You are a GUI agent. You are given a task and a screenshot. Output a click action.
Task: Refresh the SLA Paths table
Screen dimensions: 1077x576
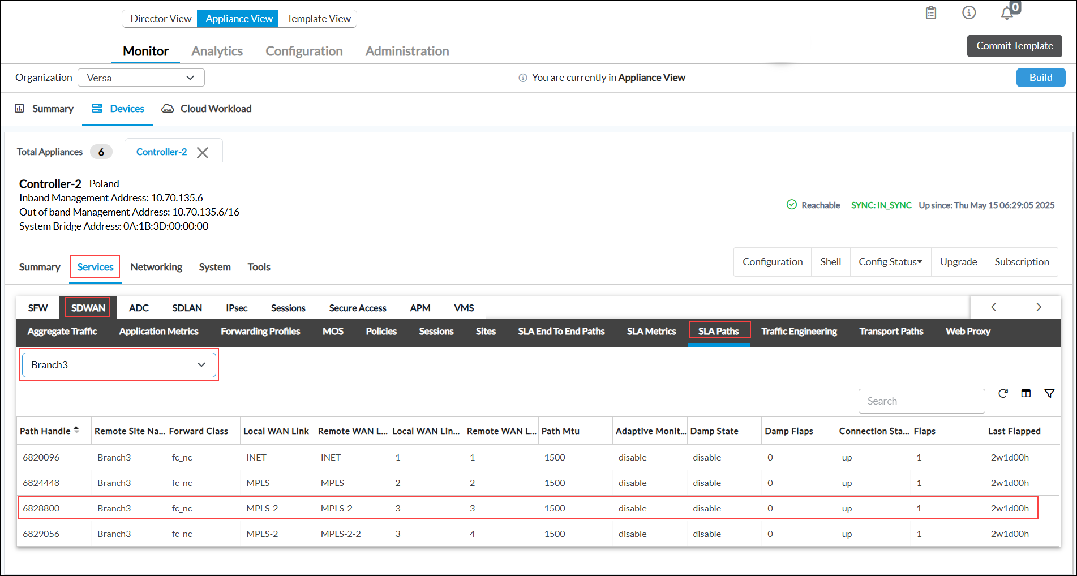pyautogui.click(x=1003, y=393)
